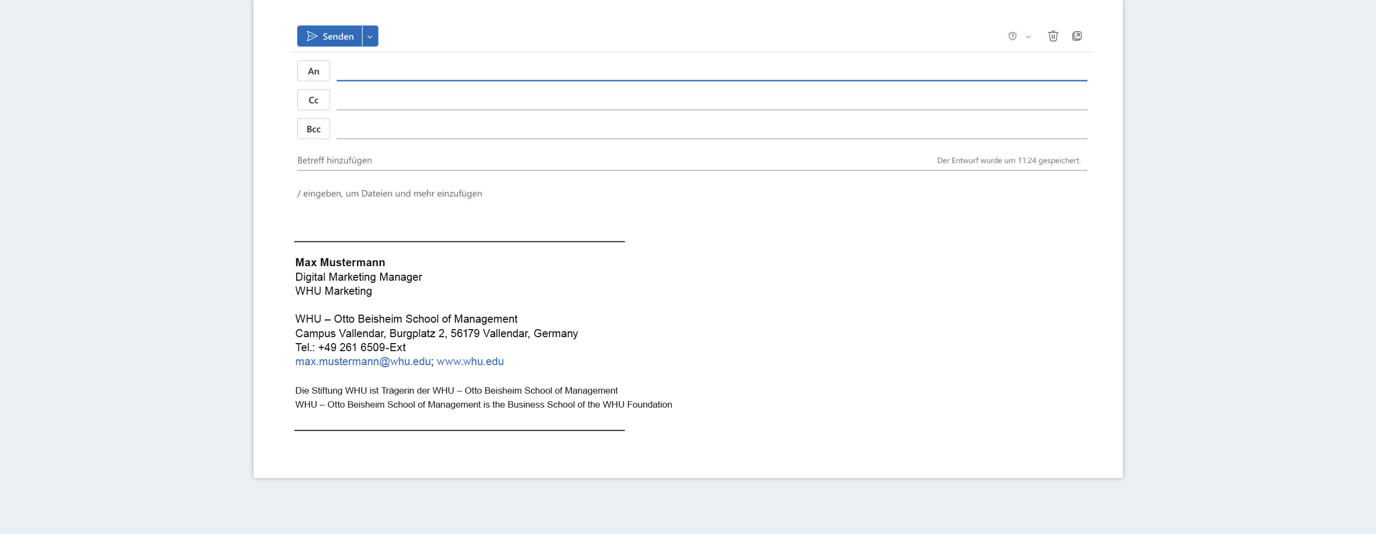Select the Max Mustermann signature name
The width and height of the screenshot is (1376, 534).
click(x=340, y=262)
